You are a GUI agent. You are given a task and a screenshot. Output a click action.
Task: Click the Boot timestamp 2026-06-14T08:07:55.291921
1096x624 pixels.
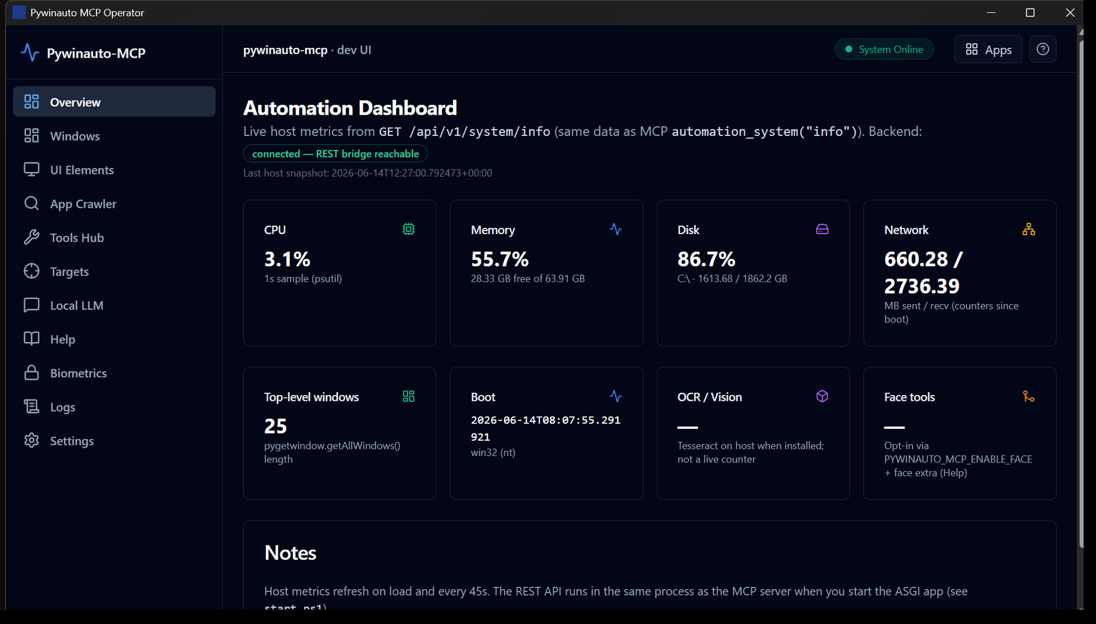click(x=545, y=428)
